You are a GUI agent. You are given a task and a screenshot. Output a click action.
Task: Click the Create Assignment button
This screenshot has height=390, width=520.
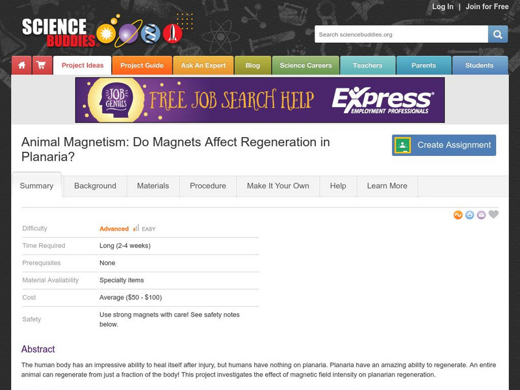coord(444,145)
